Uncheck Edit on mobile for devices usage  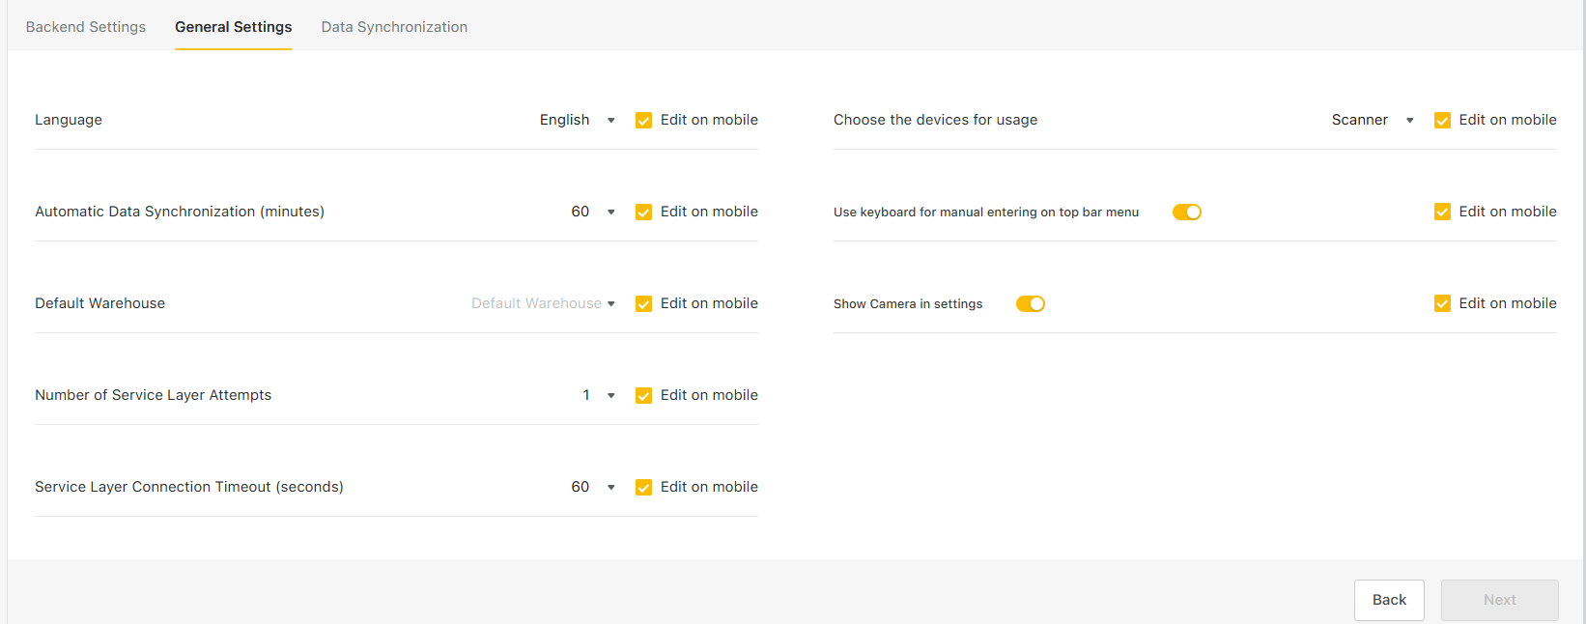[1442, 121]
